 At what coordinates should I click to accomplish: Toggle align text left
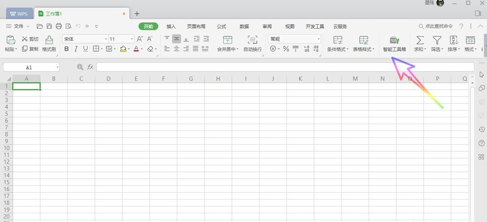click(167, 49)
